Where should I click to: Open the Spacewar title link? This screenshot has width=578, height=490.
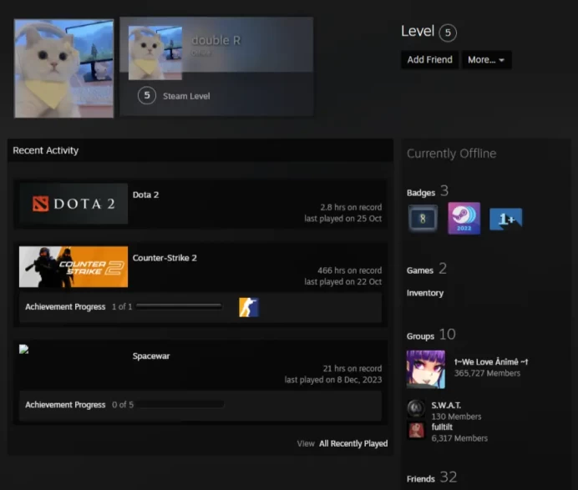(x=151, y=356)
